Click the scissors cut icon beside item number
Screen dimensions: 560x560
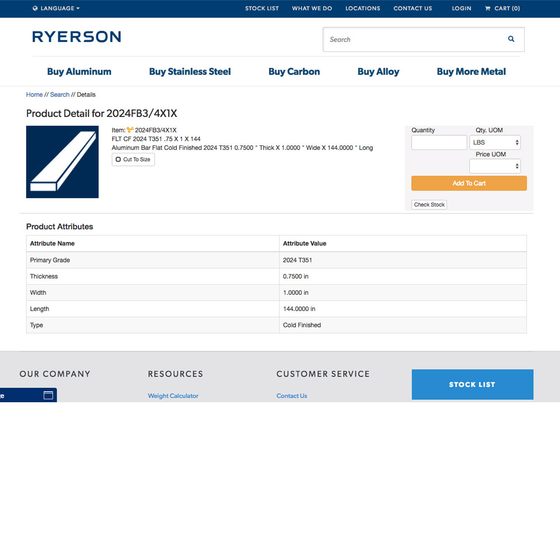[x=130, y=130]
